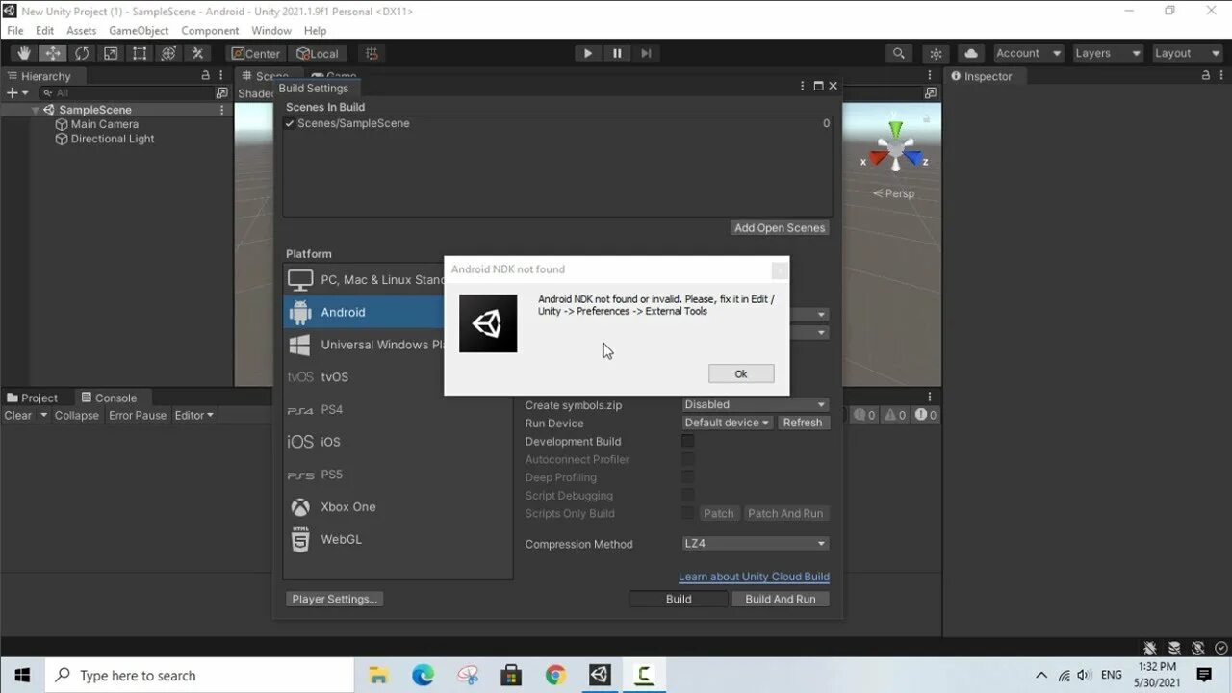Screen dimensions: 1232x693
Task: Switch to the Project tab
Action: [33, 398]
